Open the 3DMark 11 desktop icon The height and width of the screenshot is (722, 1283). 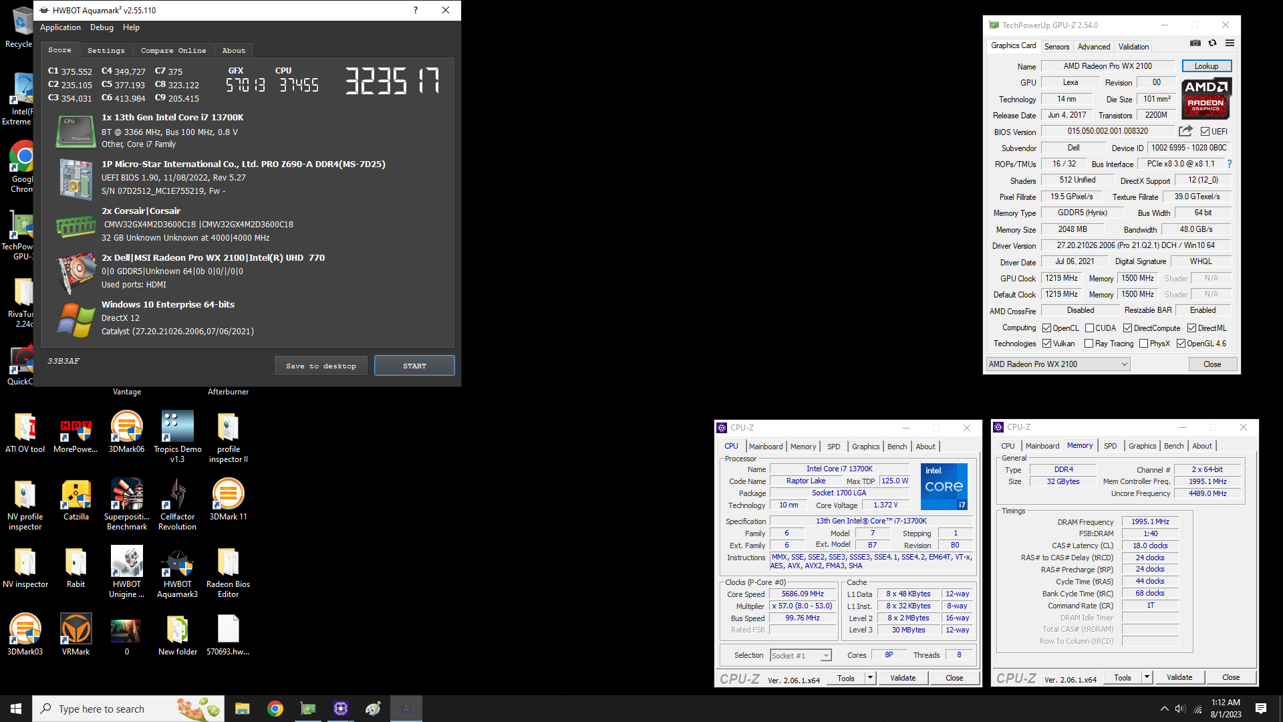coord(228,499)
